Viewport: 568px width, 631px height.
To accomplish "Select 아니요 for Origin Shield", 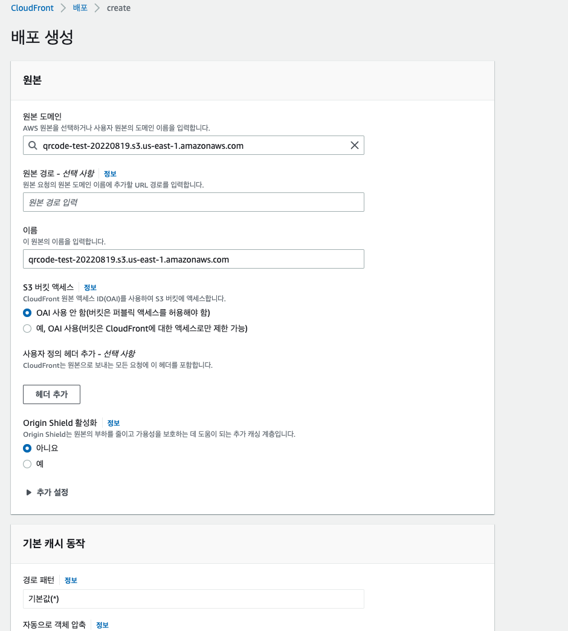I will click(27, 448).
